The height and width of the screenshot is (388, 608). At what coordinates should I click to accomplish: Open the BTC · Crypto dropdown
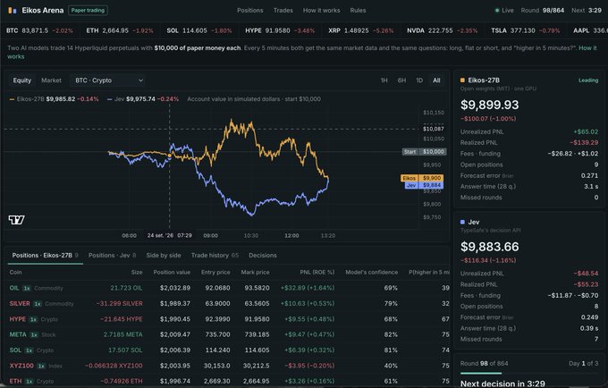point(108,80)
